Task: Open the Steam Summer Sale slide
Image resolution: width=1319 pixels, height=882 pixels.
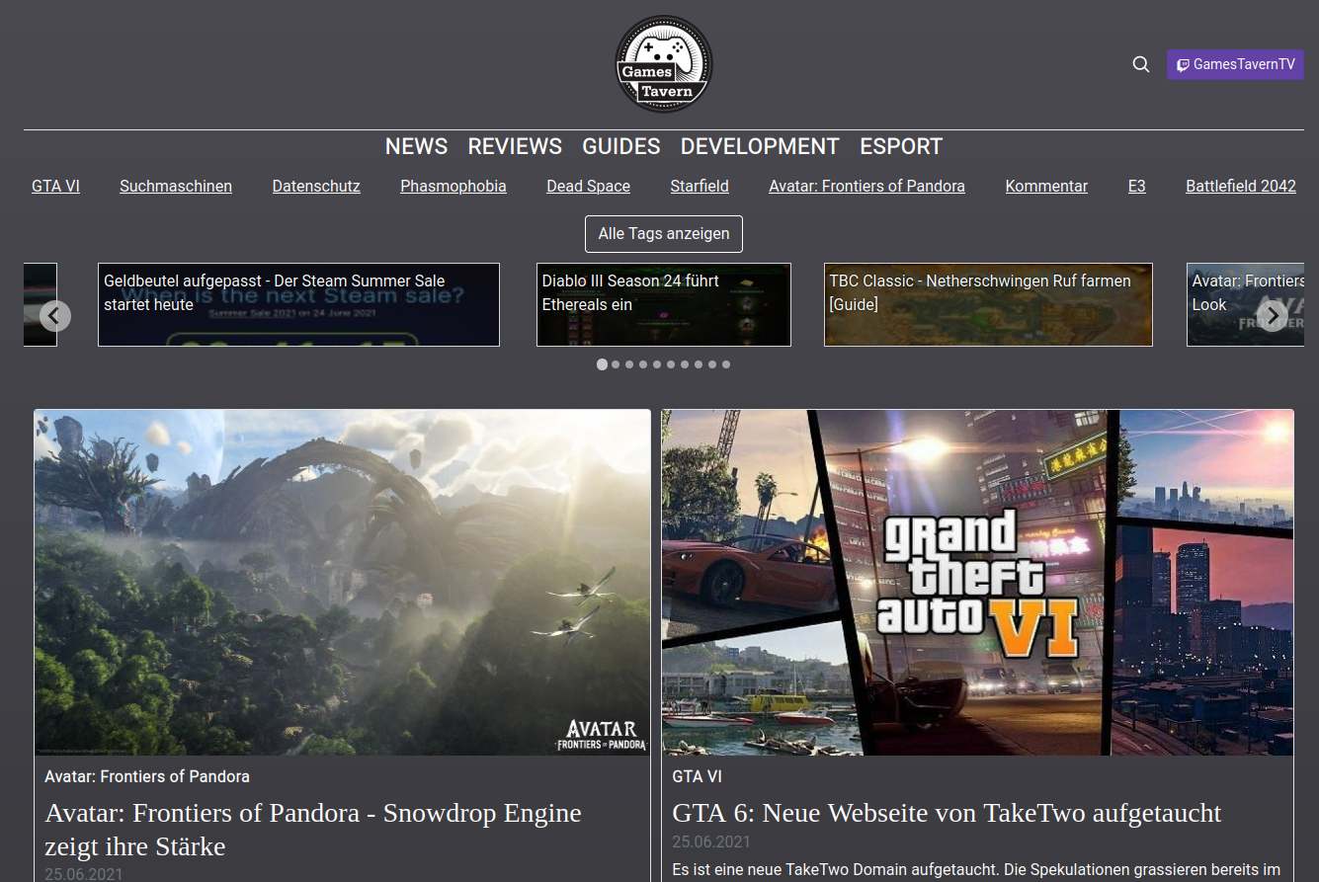Action: pyautogui.click(x=298, y=304)
